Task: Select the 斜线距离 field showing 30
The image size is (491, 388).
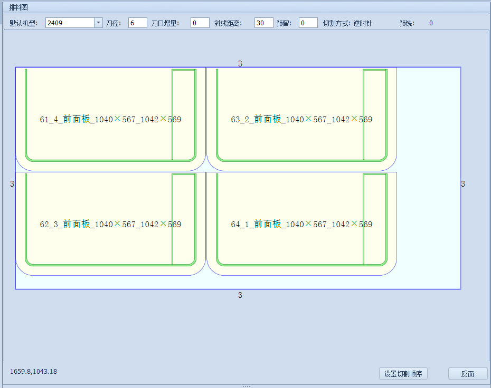Action: [x=263, y=23]
